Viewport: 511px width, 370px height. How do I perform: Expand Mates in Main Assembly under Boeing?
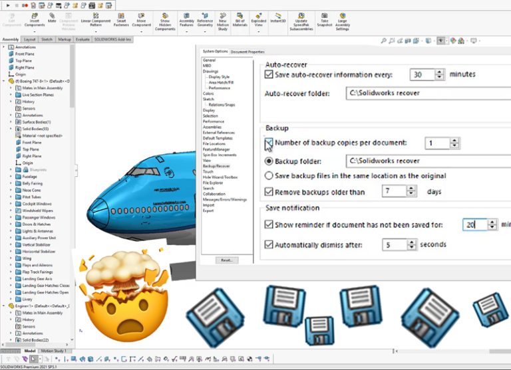(11, 88)
